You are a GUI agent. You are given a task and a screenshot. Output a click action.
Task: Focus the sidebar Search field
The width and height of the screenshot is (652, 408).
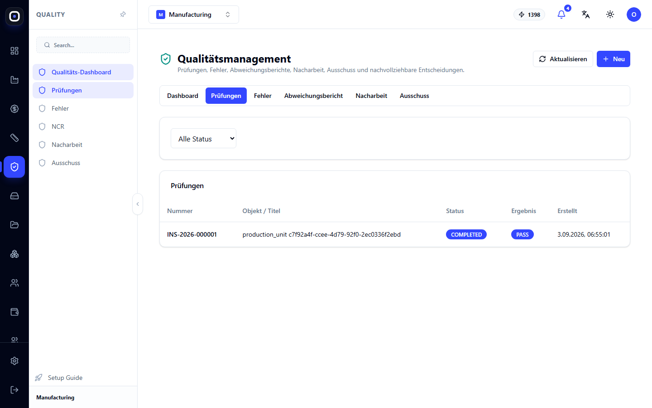pos(83,45)
